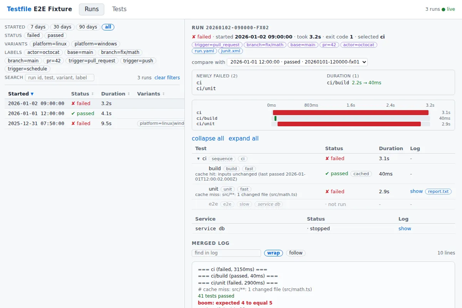
Task: Enable wrap in merged log
Action: 274,253
